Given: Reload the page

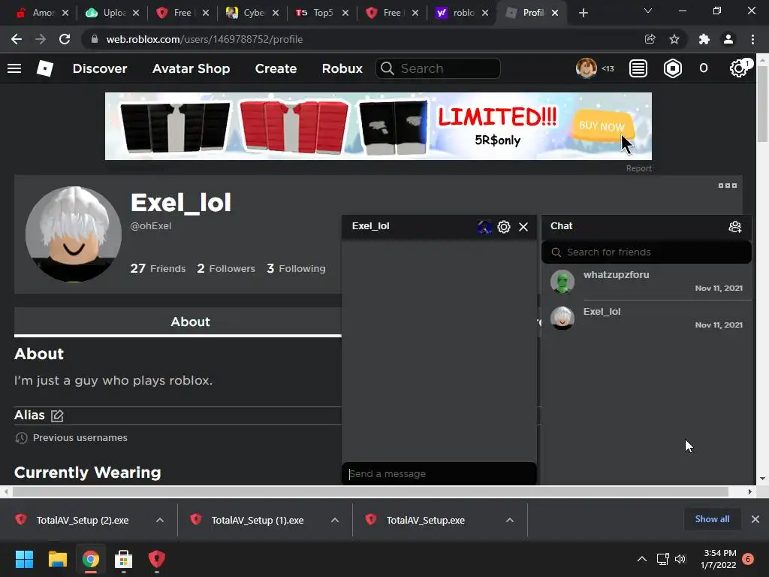Looking at the screenshot, I should pyautogui.click(x=65, y=39).
